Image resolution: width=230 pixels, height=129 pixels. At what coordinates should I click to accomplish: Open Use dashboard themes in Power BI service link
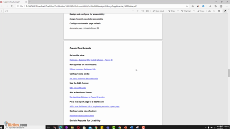pos(87,97)
